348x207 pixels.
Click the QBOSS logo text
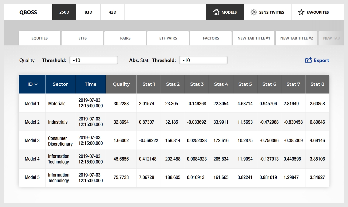28,12
